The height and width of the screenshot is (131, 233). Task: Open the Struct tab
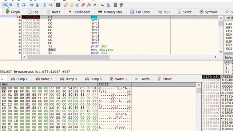[x=165, y=79]
